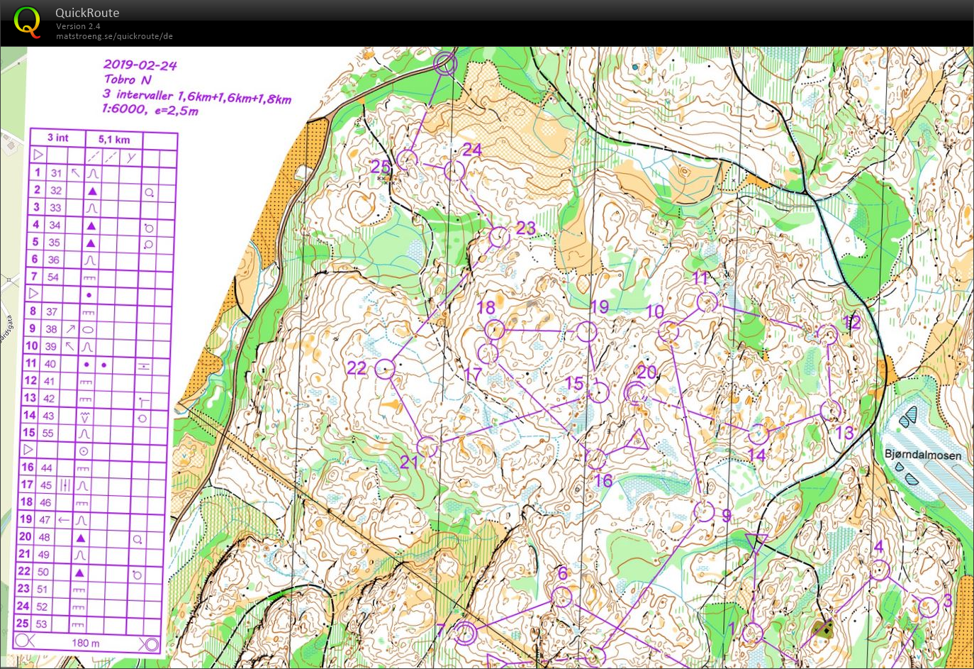This screenshot has height=669, width=974.
Task: Click control circle 4 on the map
Action: coord(879,570)
